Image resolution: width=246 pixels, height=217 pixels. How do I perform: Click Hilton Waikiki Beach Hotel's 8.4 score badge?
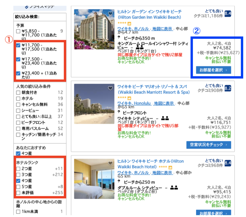tap(228, 163)
